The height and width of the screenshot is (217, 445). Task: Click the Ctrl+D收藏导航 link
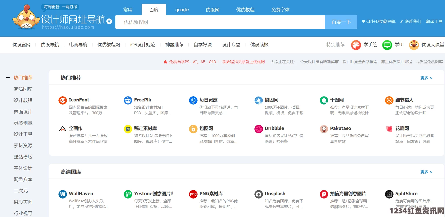click(379, 22)
